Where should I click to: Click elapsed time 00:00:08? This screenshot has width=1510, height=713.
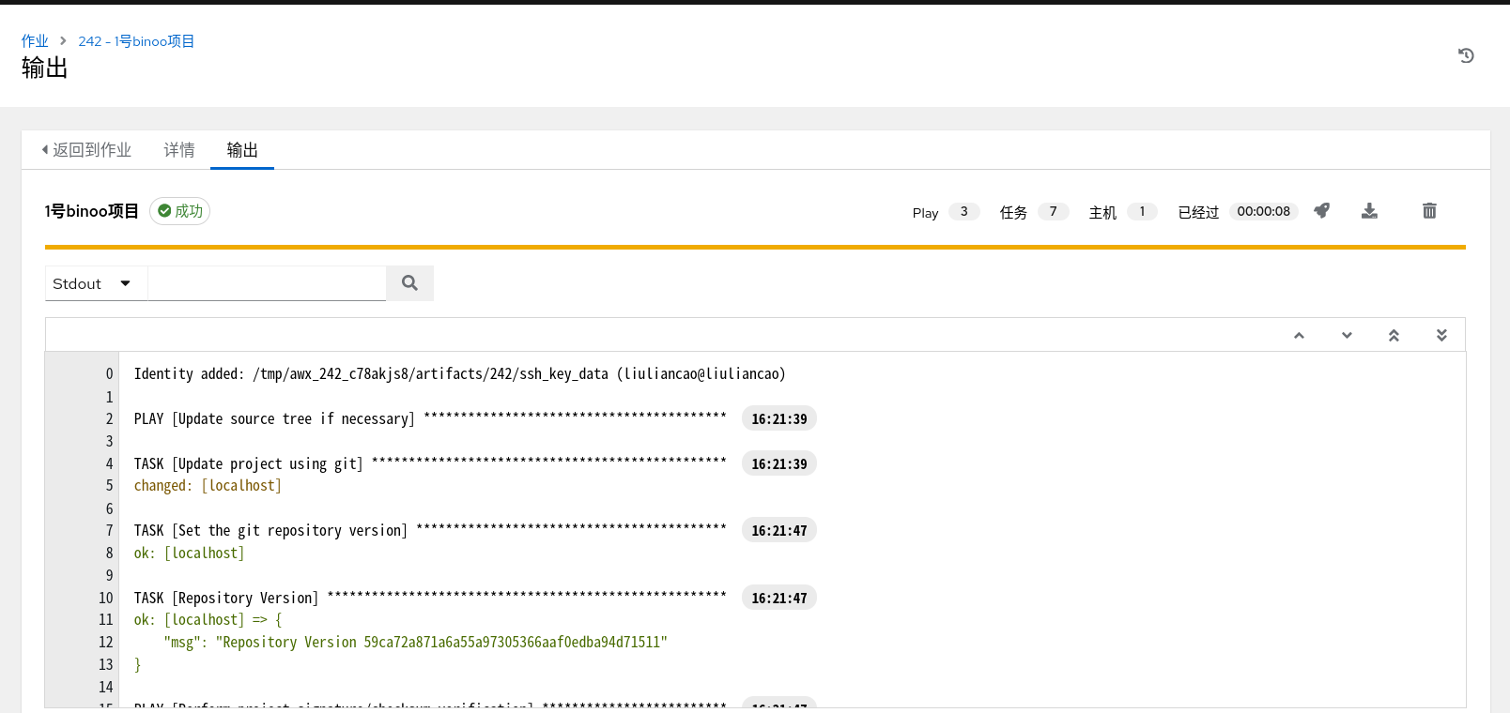[x=1263, y=212]
